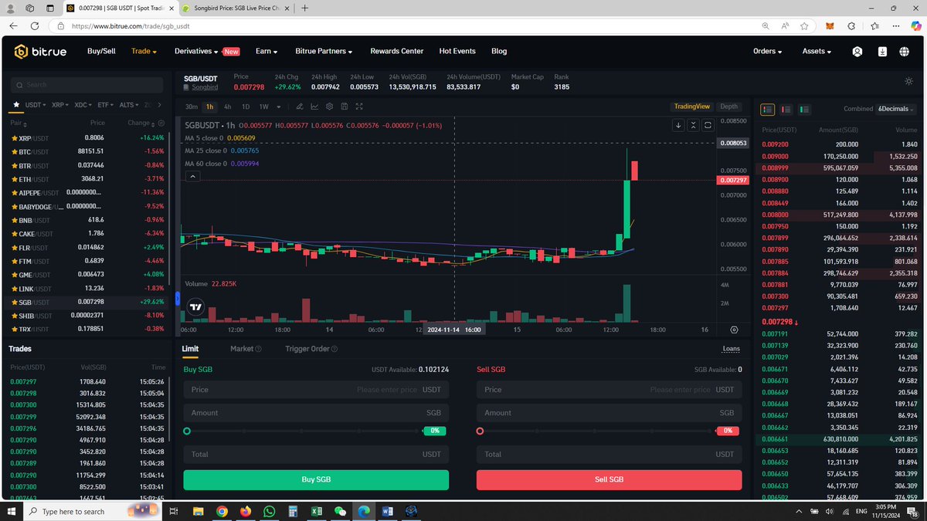The image size is (927, 521).
Task: Click the save chart icon
Action: click(344, 107)
